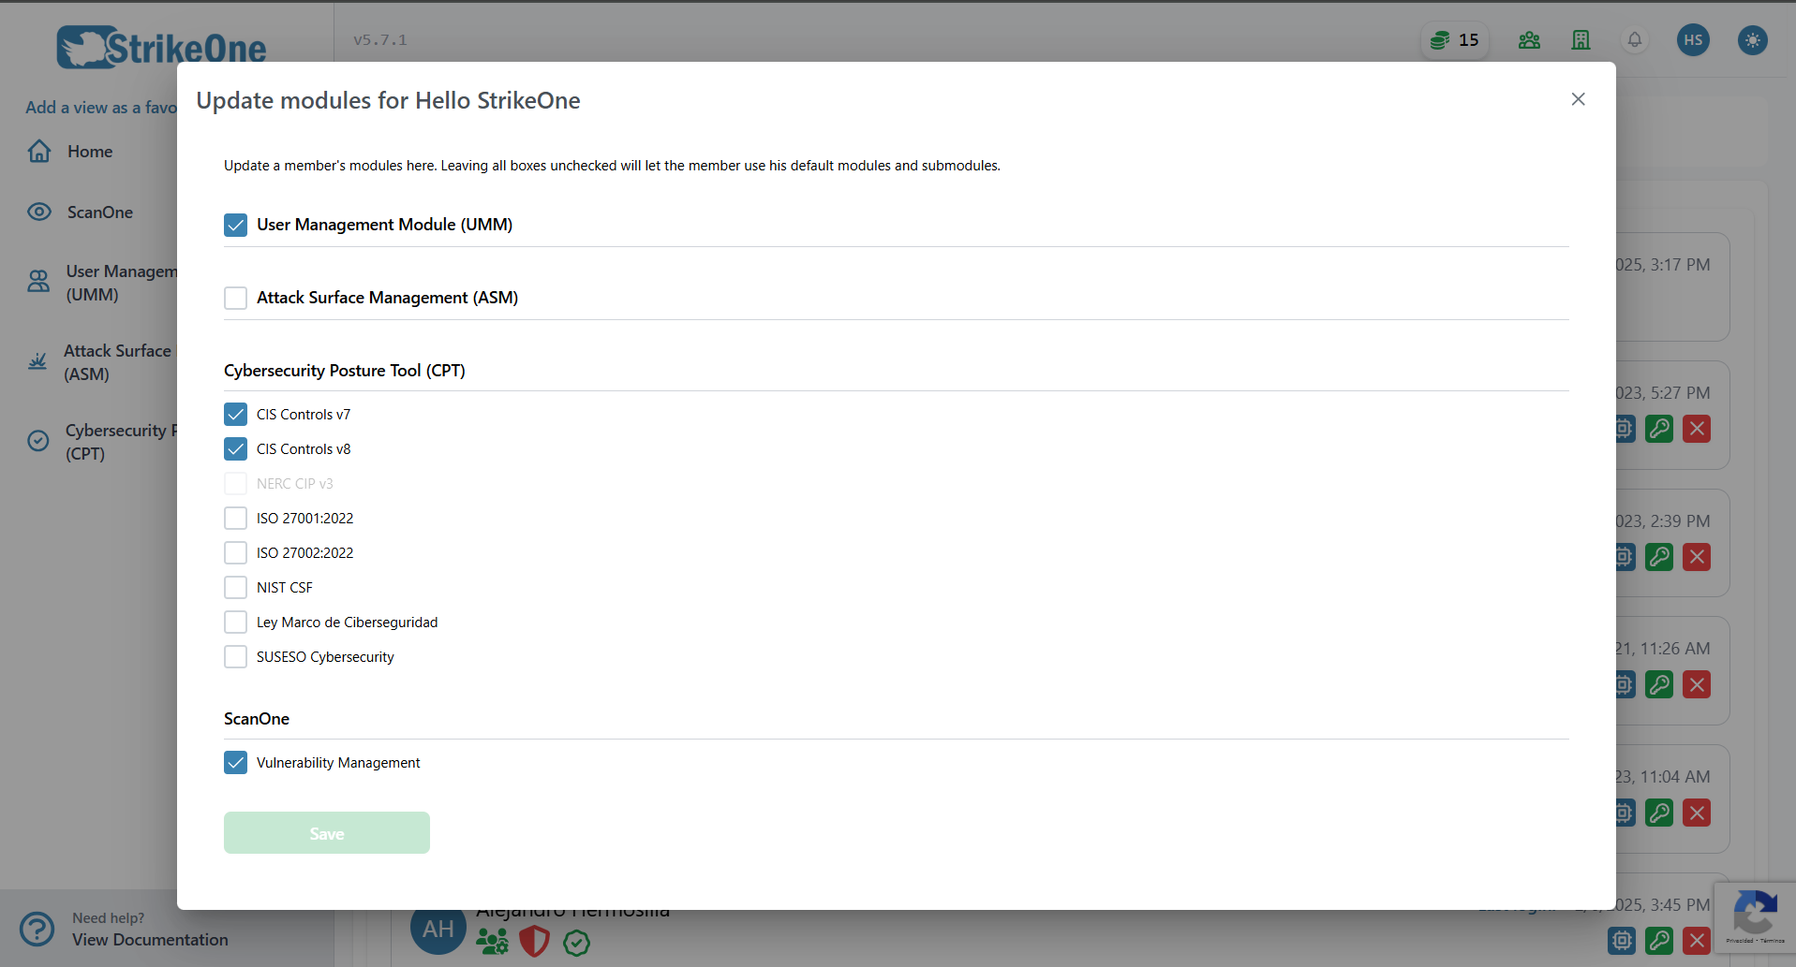Click the shield icon next to Alejandro Hermosilla
This screenshot has width=1796, height=967.
tap(534, 942)
